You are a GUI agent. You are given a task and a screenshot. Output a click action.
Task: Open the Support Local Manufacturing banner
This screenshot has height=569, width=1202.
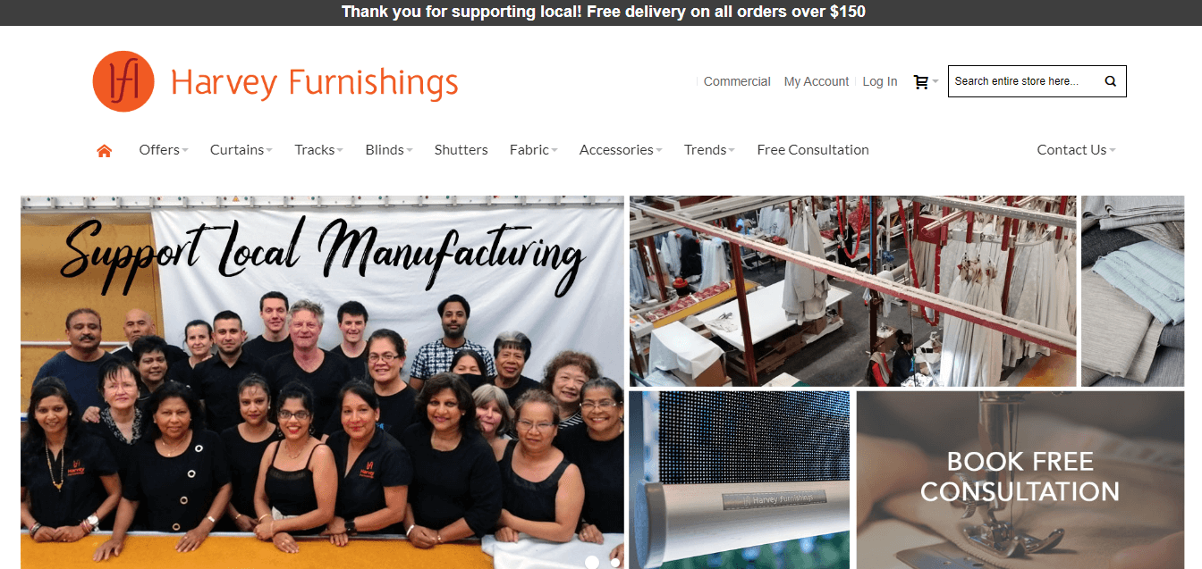click(322, 382)
